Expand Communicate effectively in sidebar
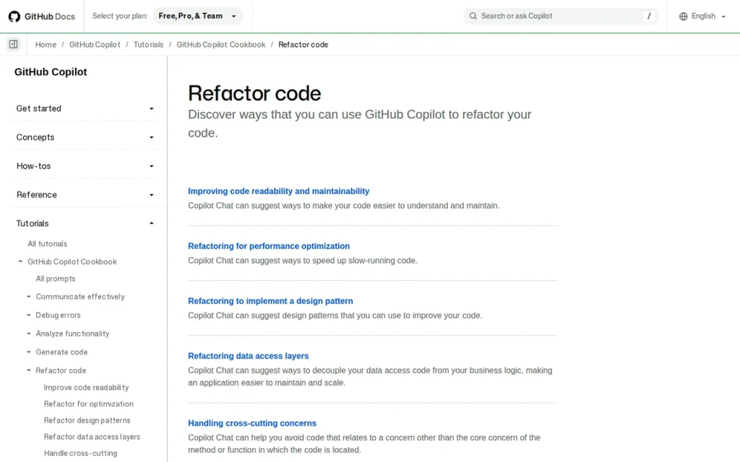740x462 pixels. (x=29, y=297)
